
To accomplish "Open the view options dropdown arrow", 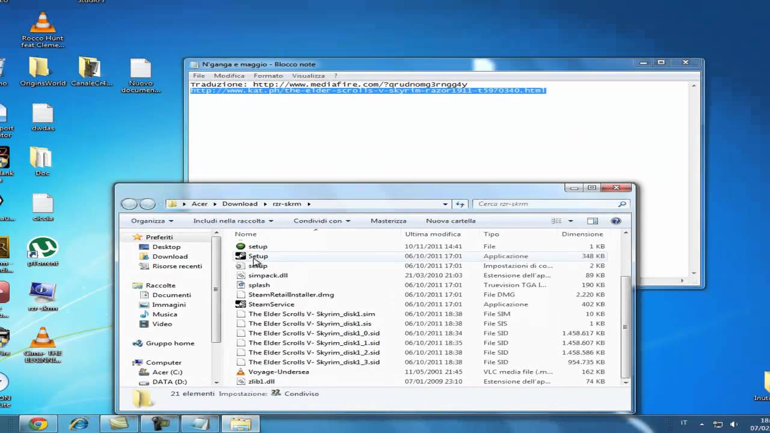I will coord(570,221).
